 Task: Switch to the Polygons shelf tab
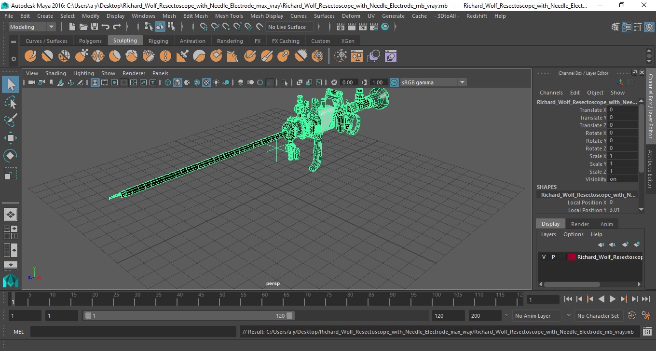coord(90,41)
